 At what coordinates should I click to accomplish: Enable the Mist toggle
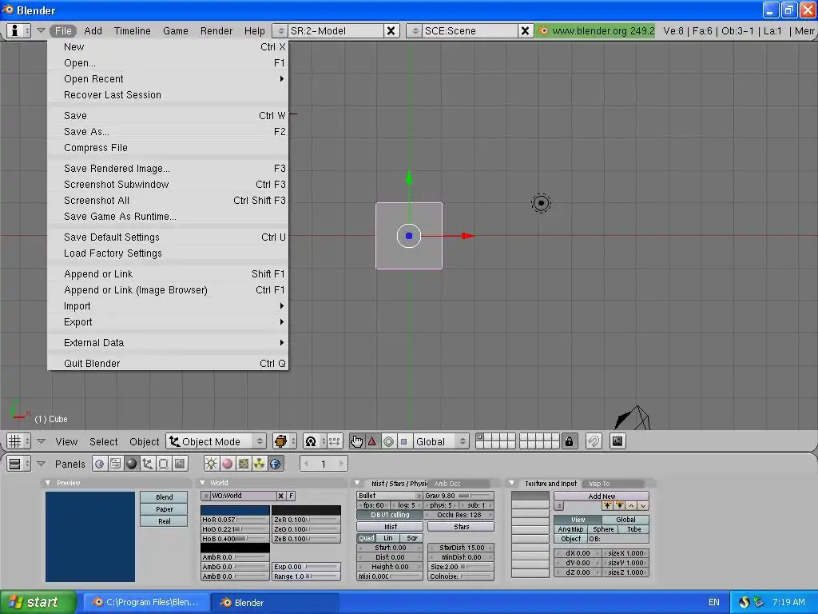(390, 527)
